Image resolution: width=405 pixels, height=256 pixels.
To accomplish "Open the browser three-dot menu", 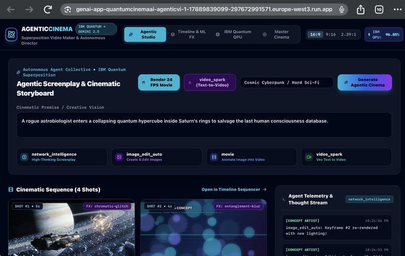I will point(397,10).
